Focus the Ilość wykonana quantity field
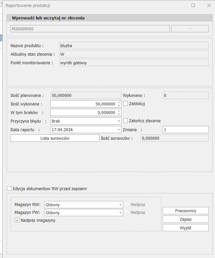The width and height of the screenshot is (215, 258). tap(83, 104)
